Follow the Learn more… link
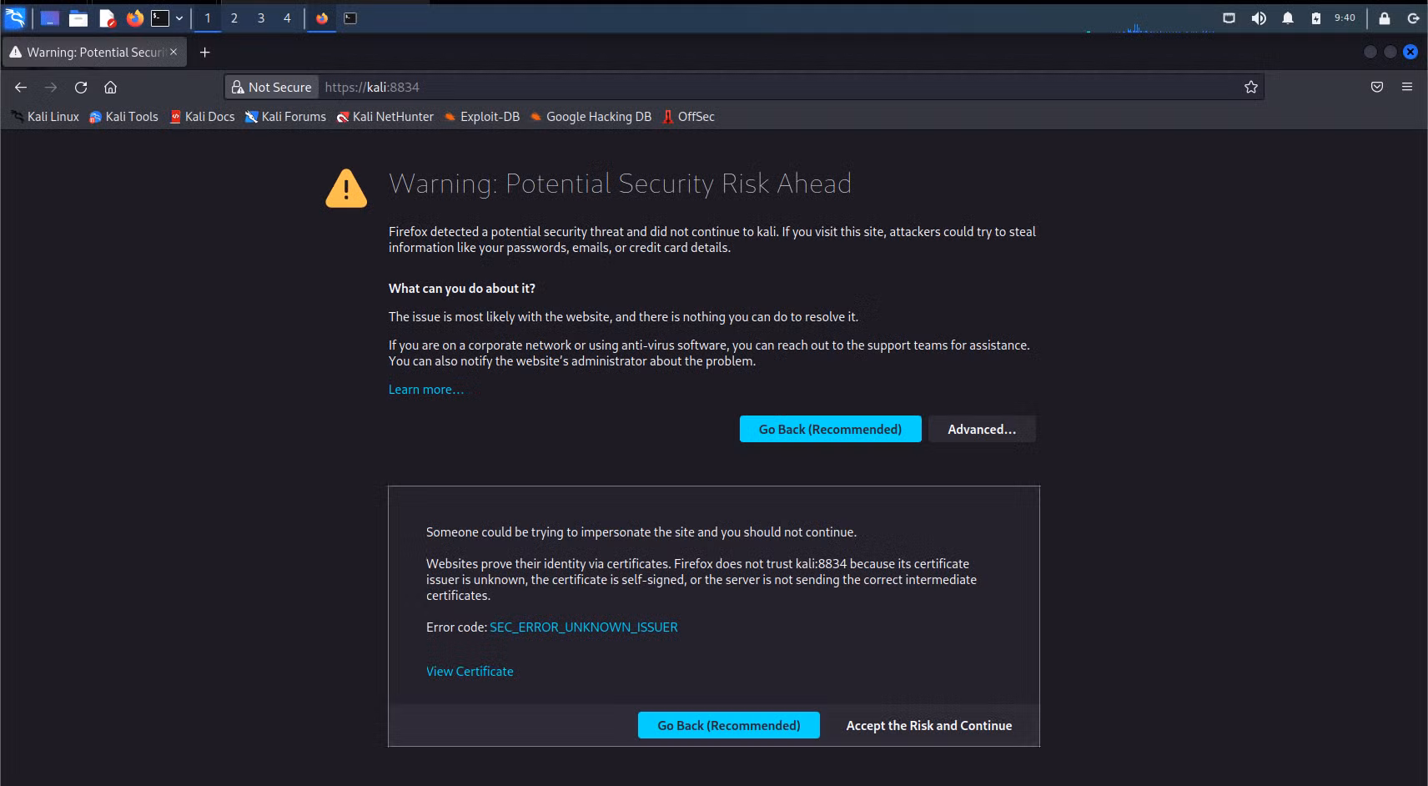The image size is (1428, 786). coord(425,390)
